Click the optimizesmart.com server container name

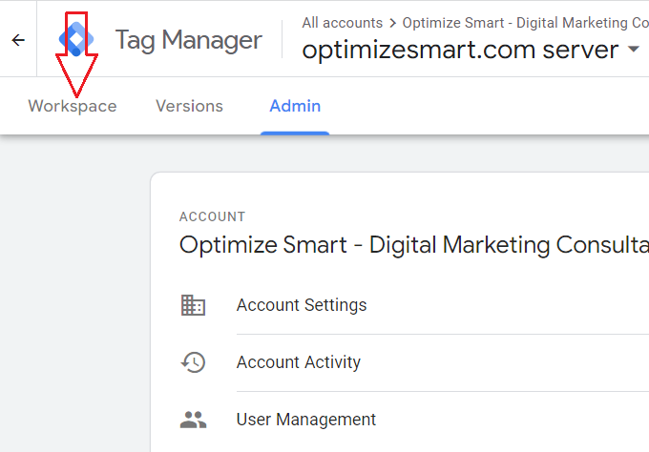(x=460, y=50)
